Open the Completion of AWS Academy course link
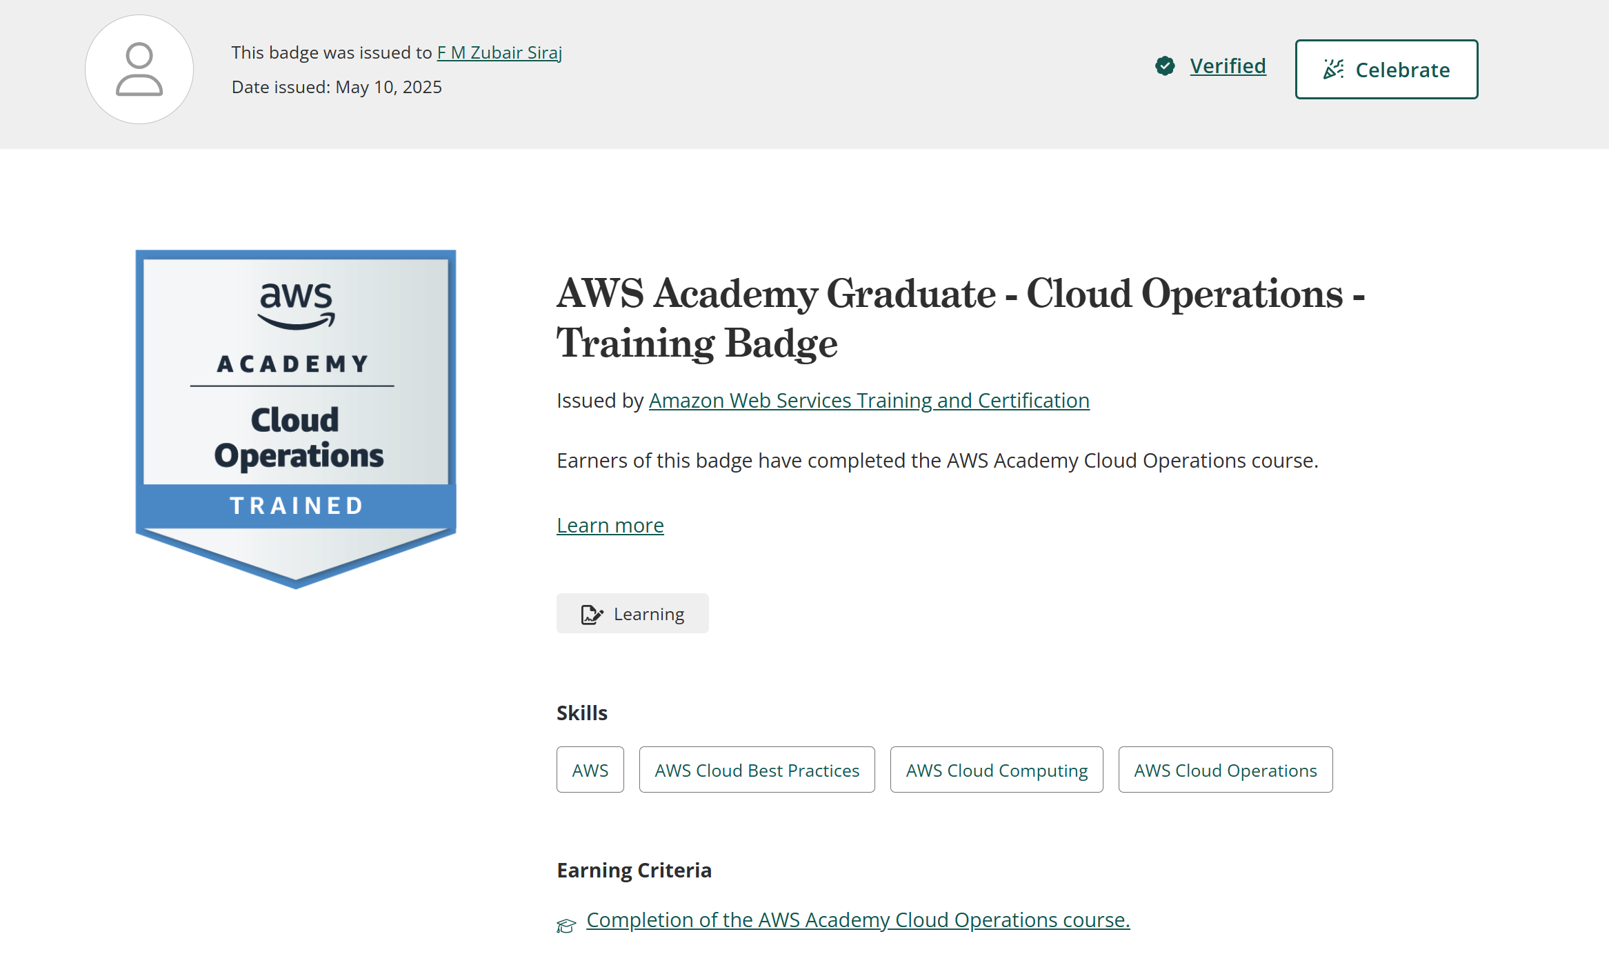 coord(858,920)
